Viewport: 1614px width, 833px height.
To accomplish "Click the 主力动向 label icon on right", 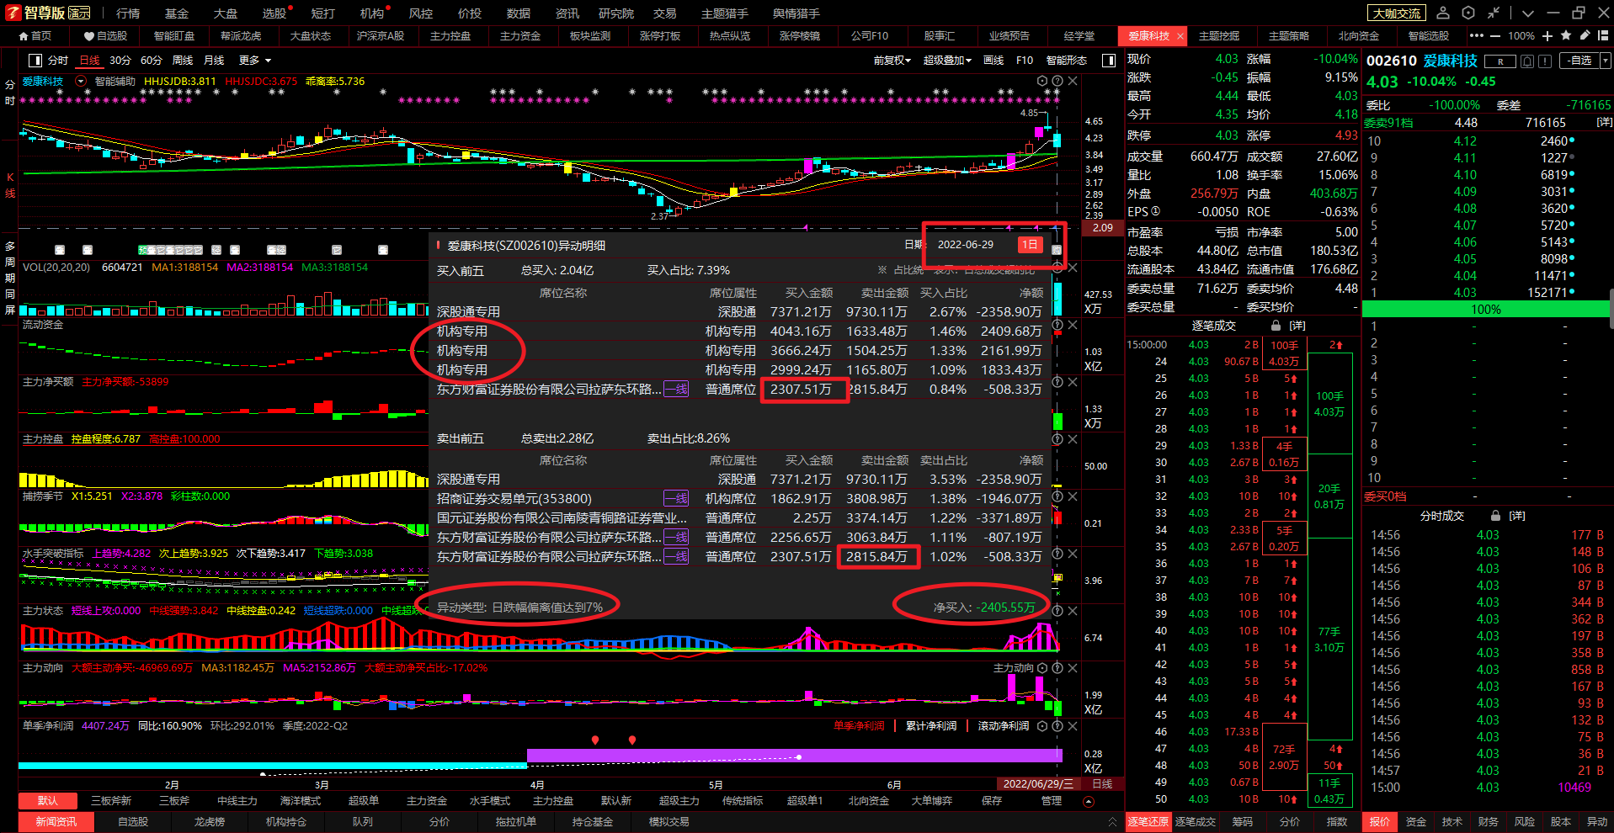I will (1013, 668).
